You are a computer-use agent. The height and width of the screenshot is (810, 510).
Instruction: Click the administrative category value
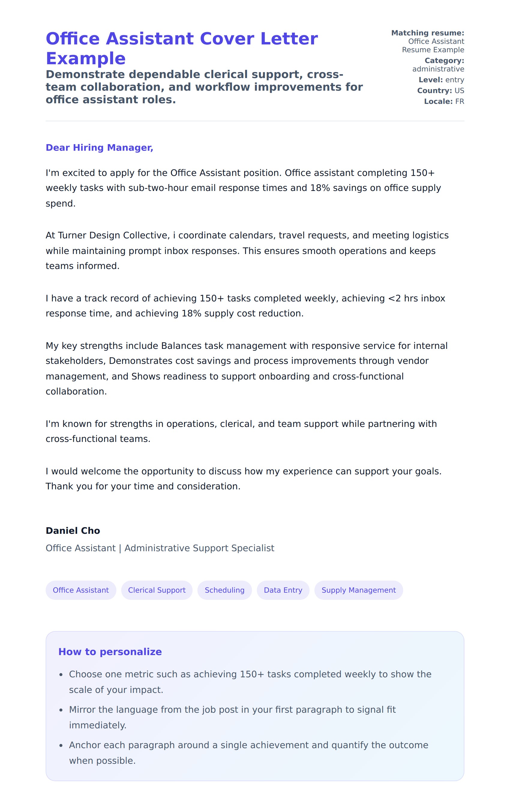coord(438,69)
